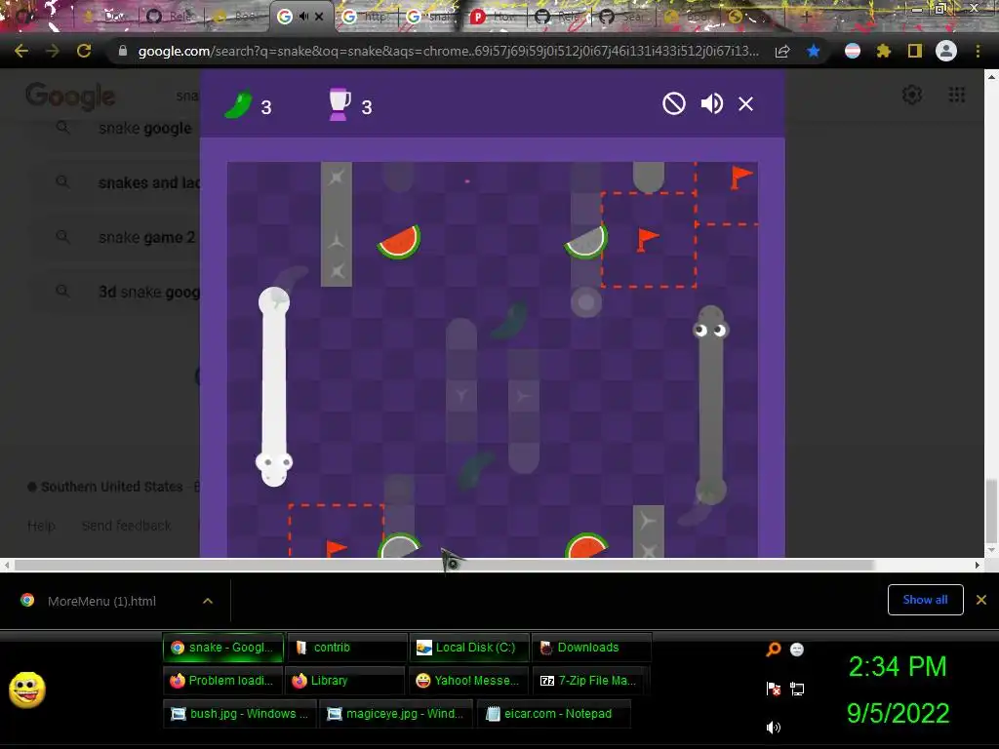Click the red flag at board corner
Image resolution: width=999 pixels, height=749 pixels.
coord(741,177)
